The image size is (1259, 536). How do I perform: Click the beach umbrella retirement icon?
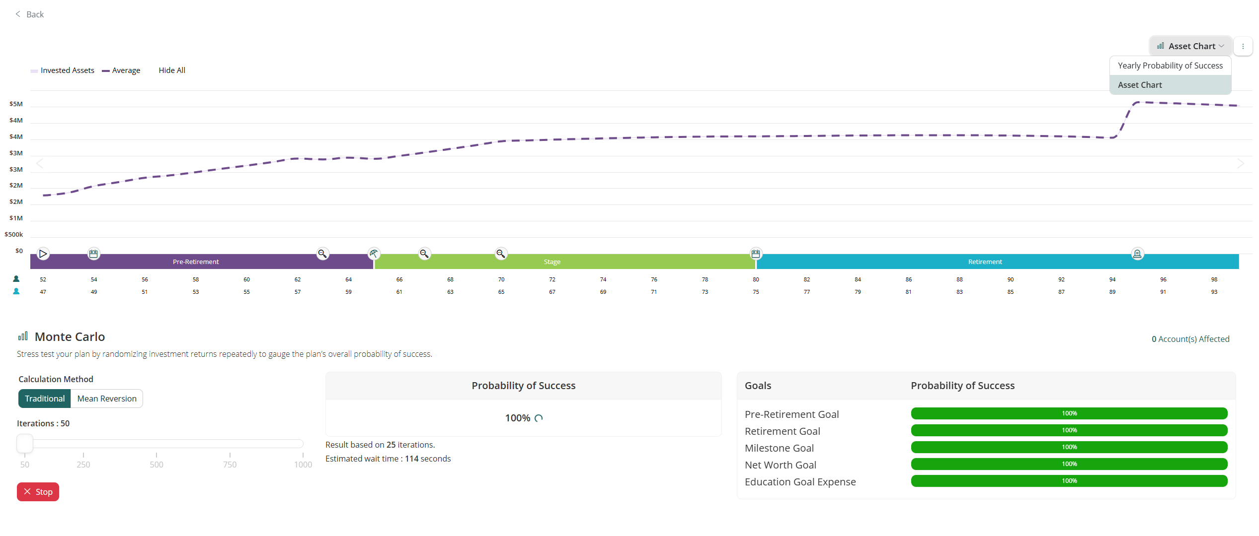pyautogui.click(x=374, y=254)
